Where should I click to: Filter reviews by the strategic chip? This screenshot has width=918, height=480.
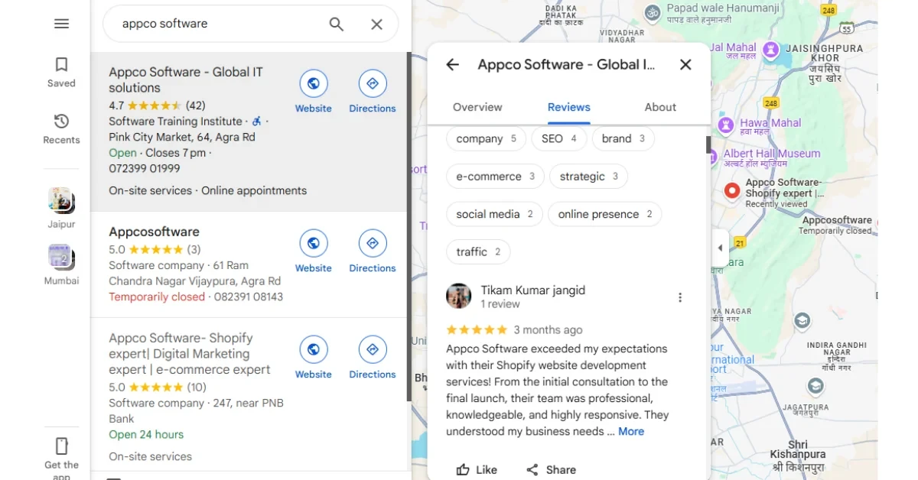coord(588,177)
